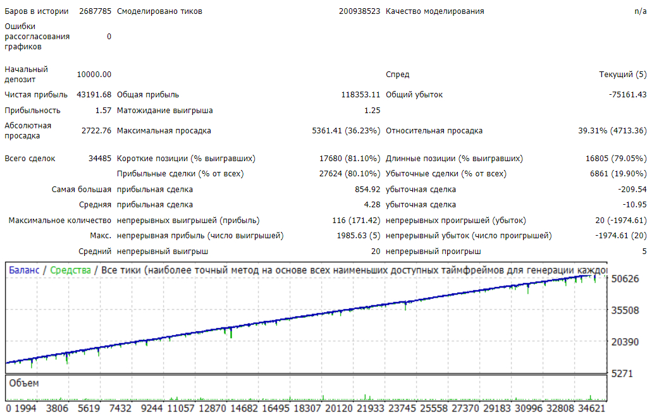Screen dimensions: 652x419
Task: Select the trade axis label 34621
Action: (x=591, y=409)
